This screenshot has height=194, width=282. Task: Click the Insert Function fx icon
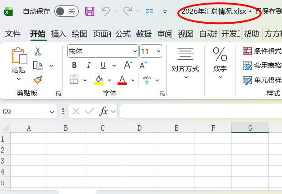pyautogui.click(x=103, y=111)
